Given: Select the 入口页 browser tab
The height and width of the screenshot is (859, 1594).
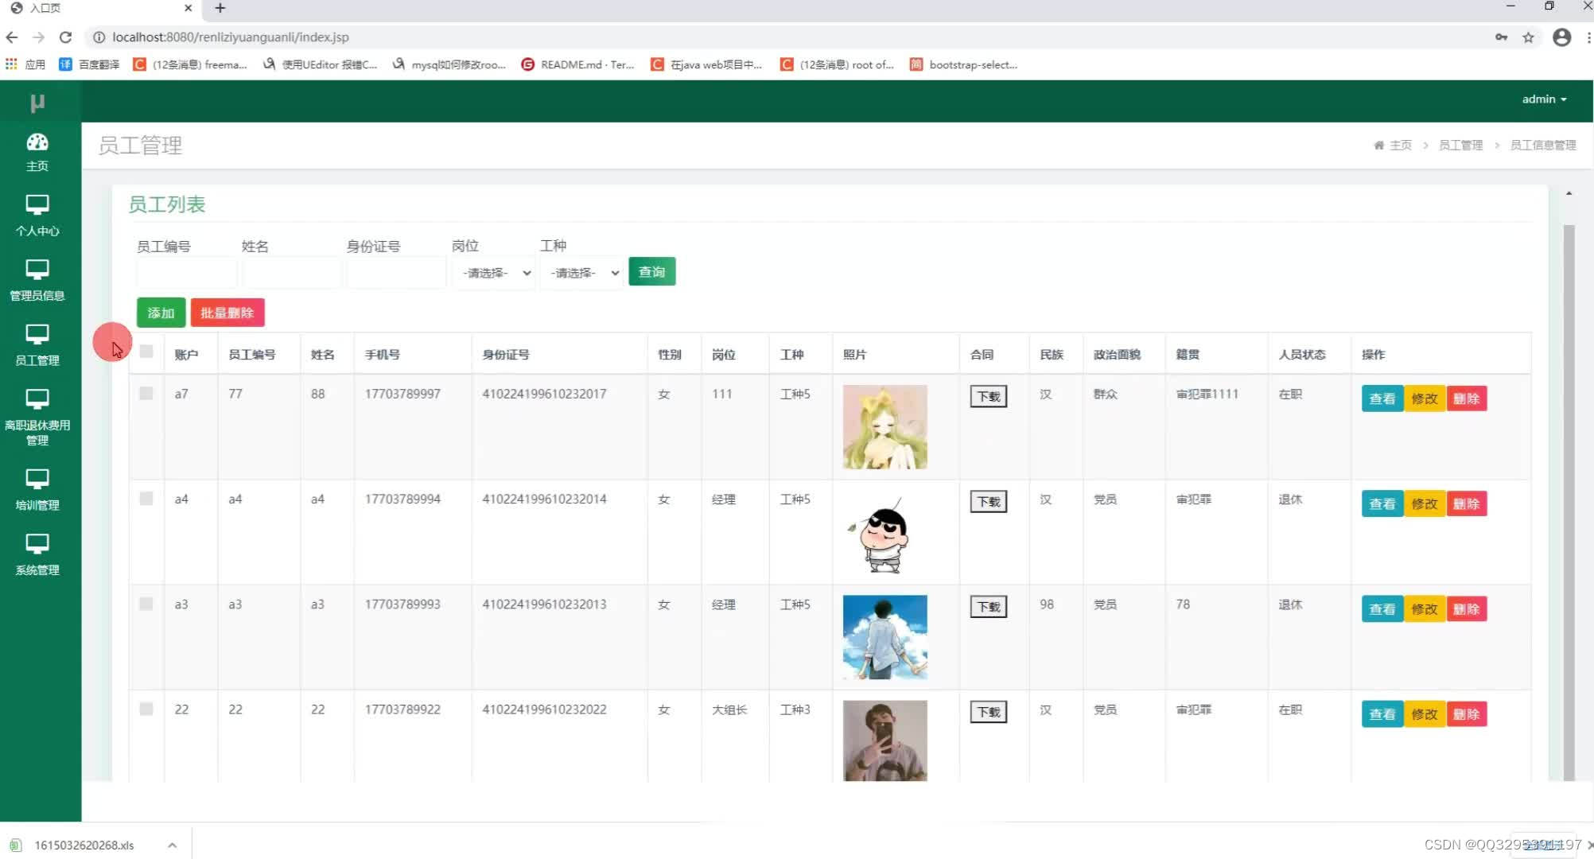Looking at the screenshot, I should (99, 8).
